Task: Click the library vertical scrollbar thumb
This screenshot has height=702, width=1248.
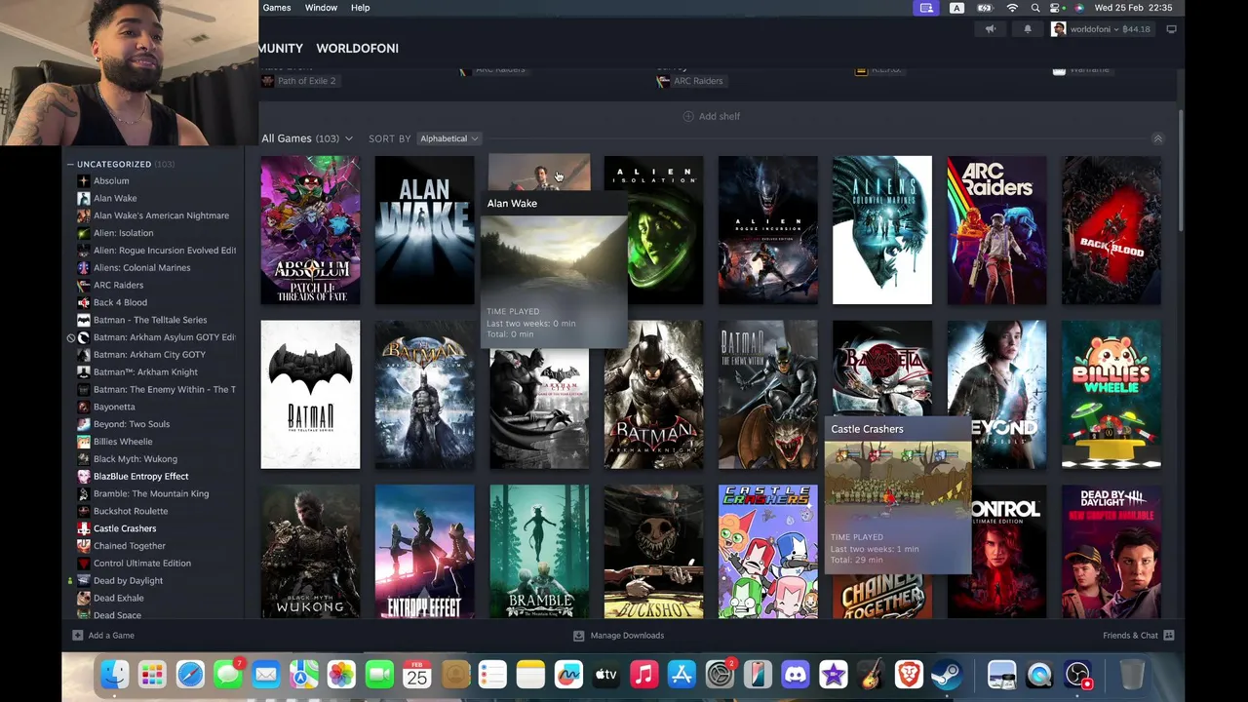Action: (1181, 171)
